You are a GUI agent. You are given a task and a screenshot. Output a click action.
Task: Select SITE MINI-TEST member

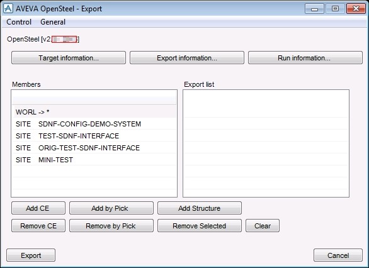94,160
